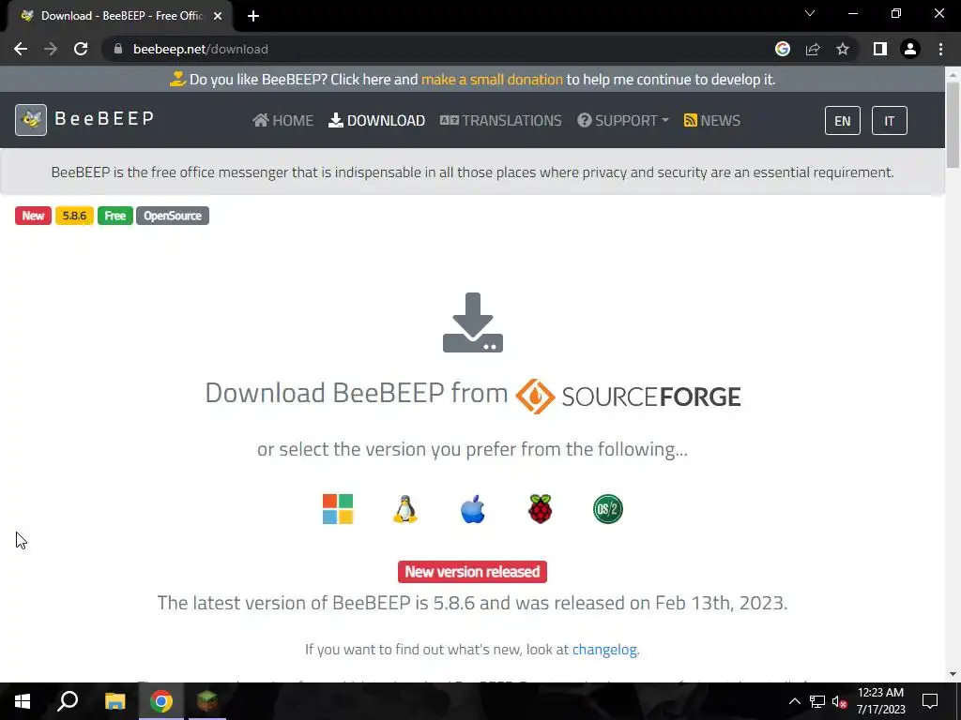Reload the page

click(81, 49)
